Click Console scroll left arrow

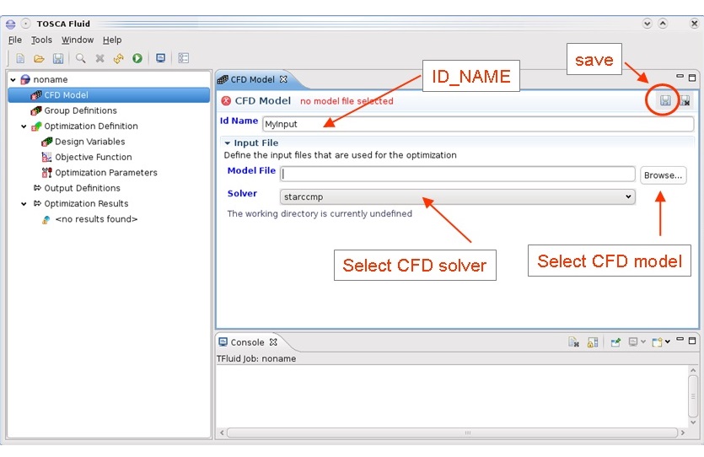222,433
